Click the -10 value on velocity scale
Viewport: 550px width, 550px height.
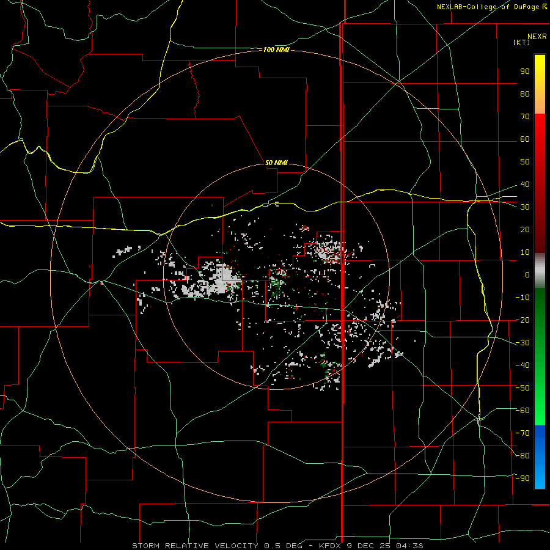click(522, 298)
